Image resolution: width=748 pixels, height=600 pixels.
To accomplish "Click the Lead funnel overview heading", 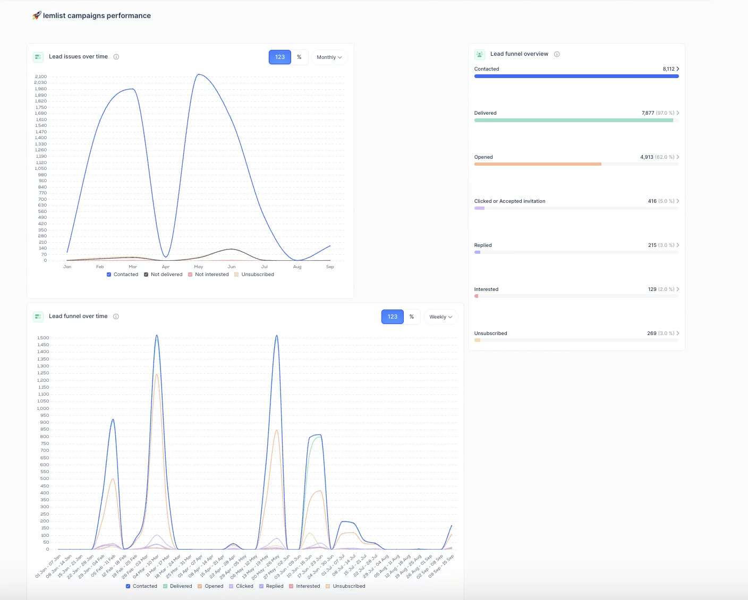I will click(x=519, y=54).
